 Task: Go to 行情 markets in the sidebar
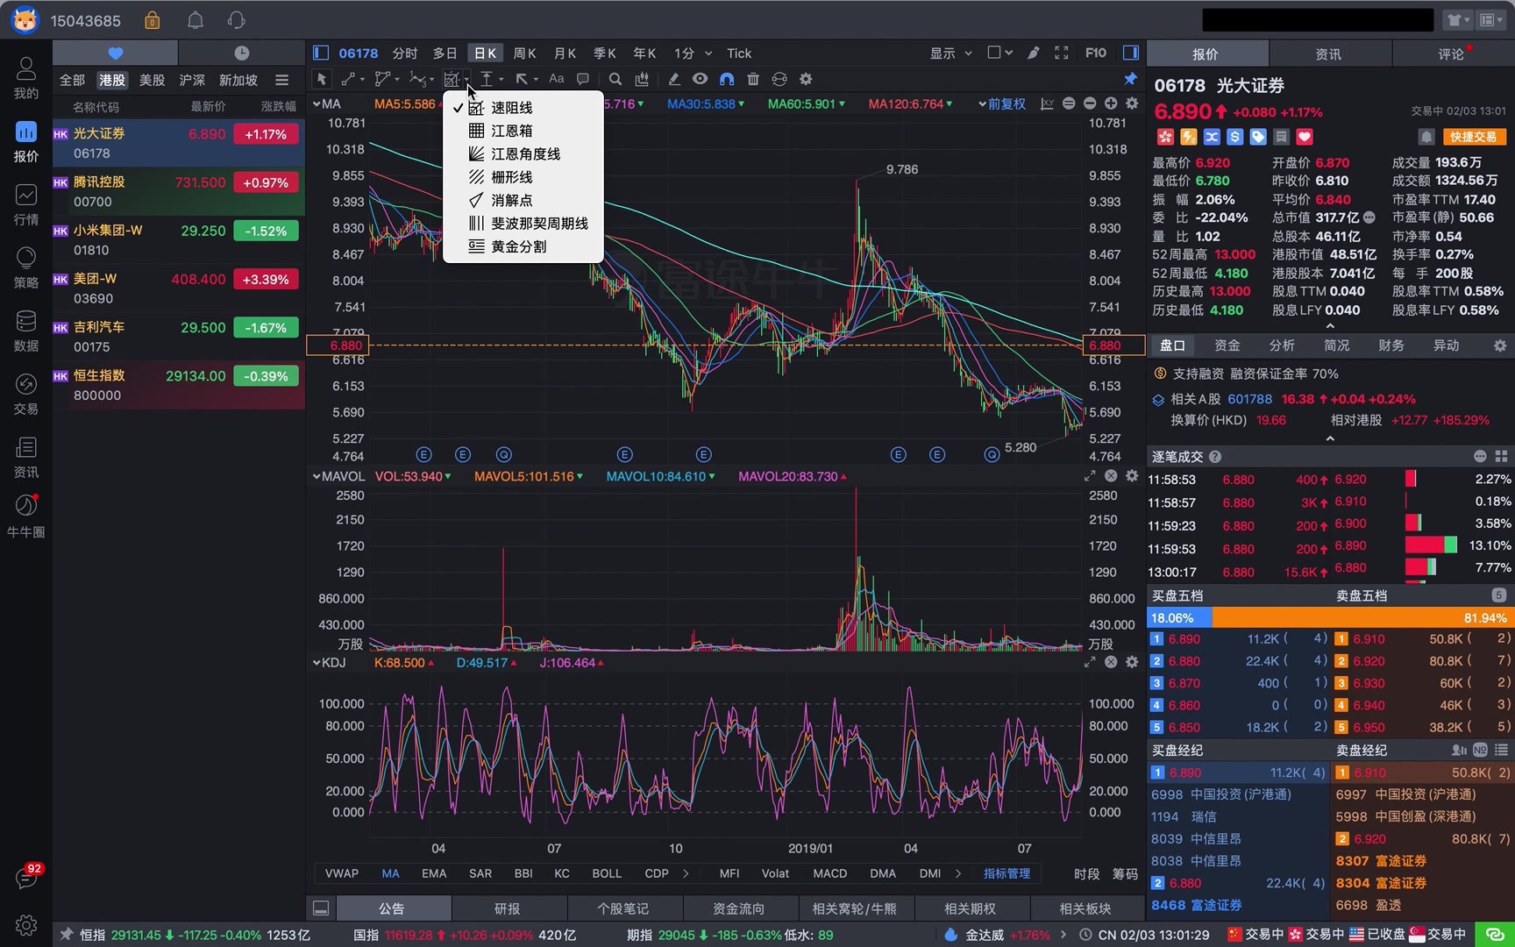[26, 204]
